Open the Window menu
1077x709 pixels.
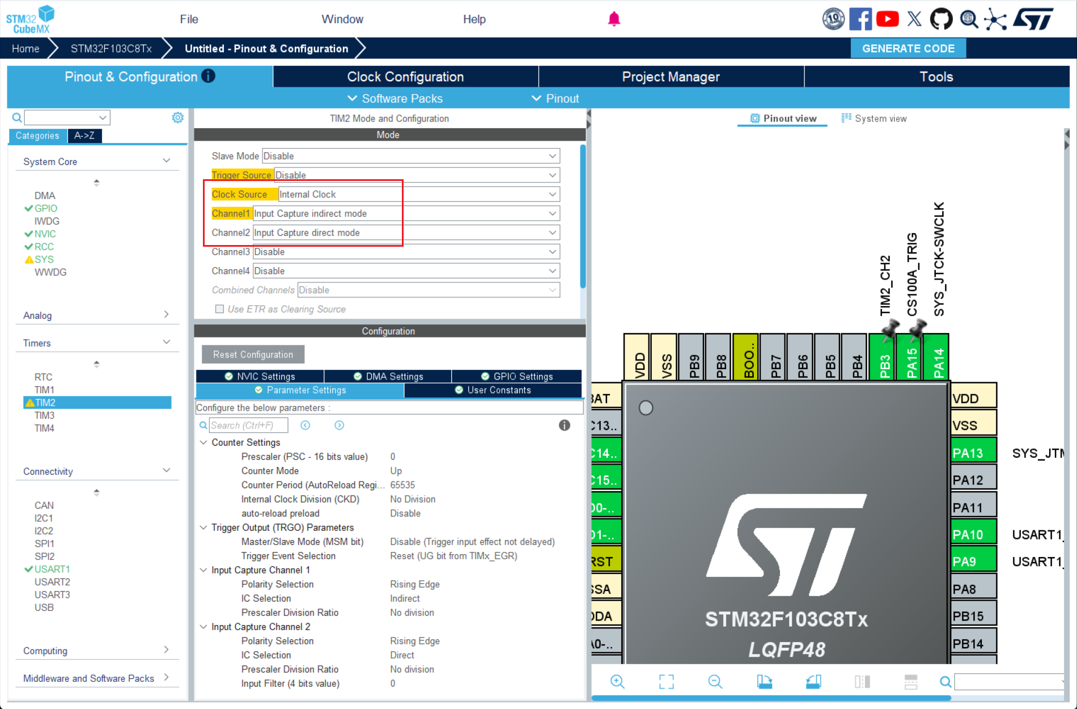[x=342, y=19]
